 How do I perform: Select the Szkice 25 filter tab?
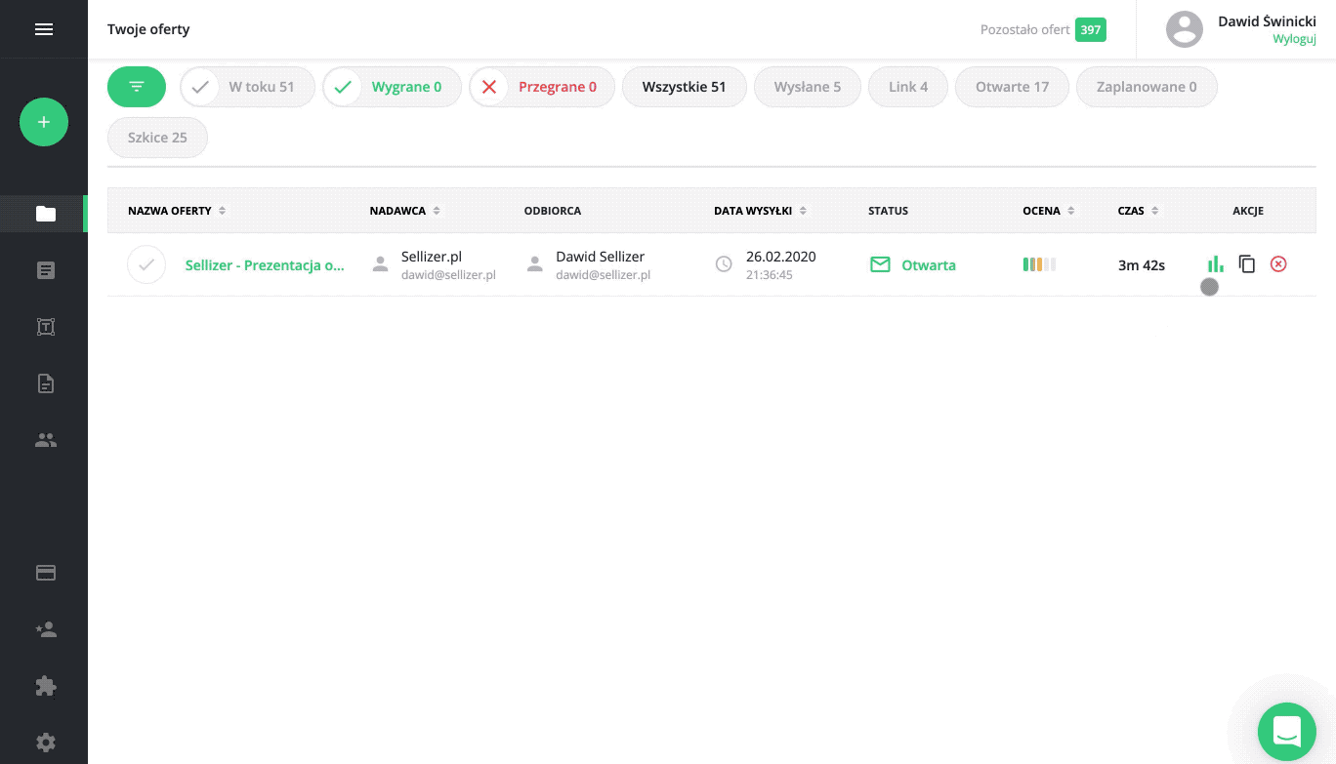click(x=157, y=138)
